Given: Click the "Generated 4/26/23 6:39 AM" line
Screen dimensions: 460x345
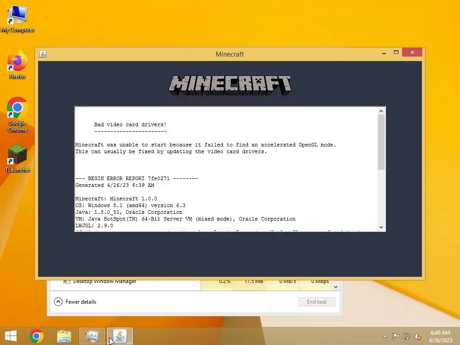Looking at the screenshot, I should click(x=115, y=185).
